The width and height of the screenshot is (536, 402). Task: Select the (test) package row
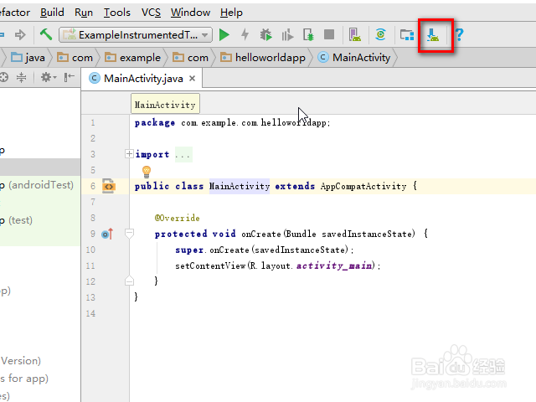pyautogui.click(x=40, y=220)
